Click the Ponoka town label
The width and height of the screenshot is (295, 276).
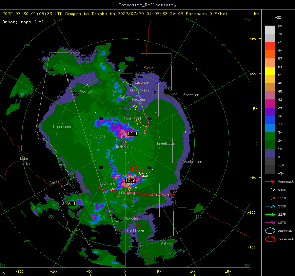point(149,68)
